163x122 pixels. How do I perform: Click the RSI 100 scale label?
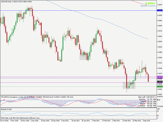[x=158, y=109]
